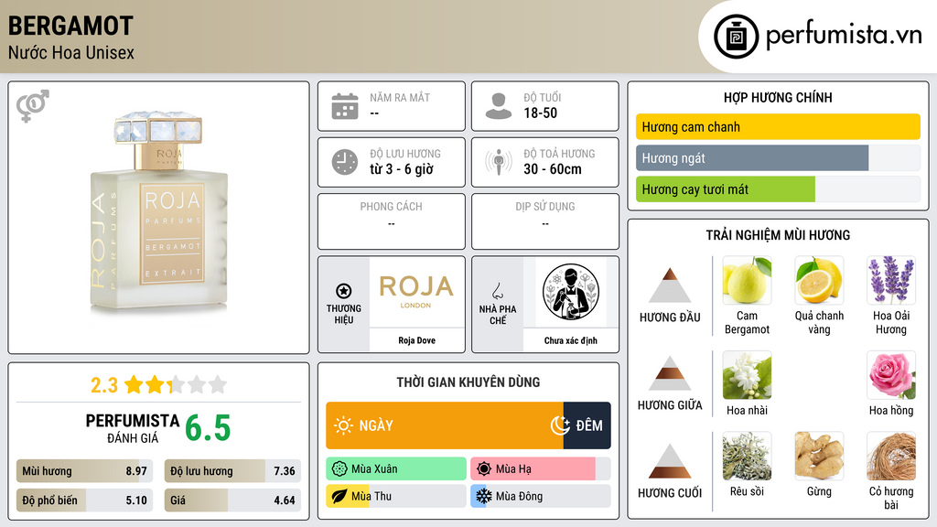Click the Thời gian khuyên dùng heading
The width and height of the screenshot is (937, 527).
tap(468, 382)
